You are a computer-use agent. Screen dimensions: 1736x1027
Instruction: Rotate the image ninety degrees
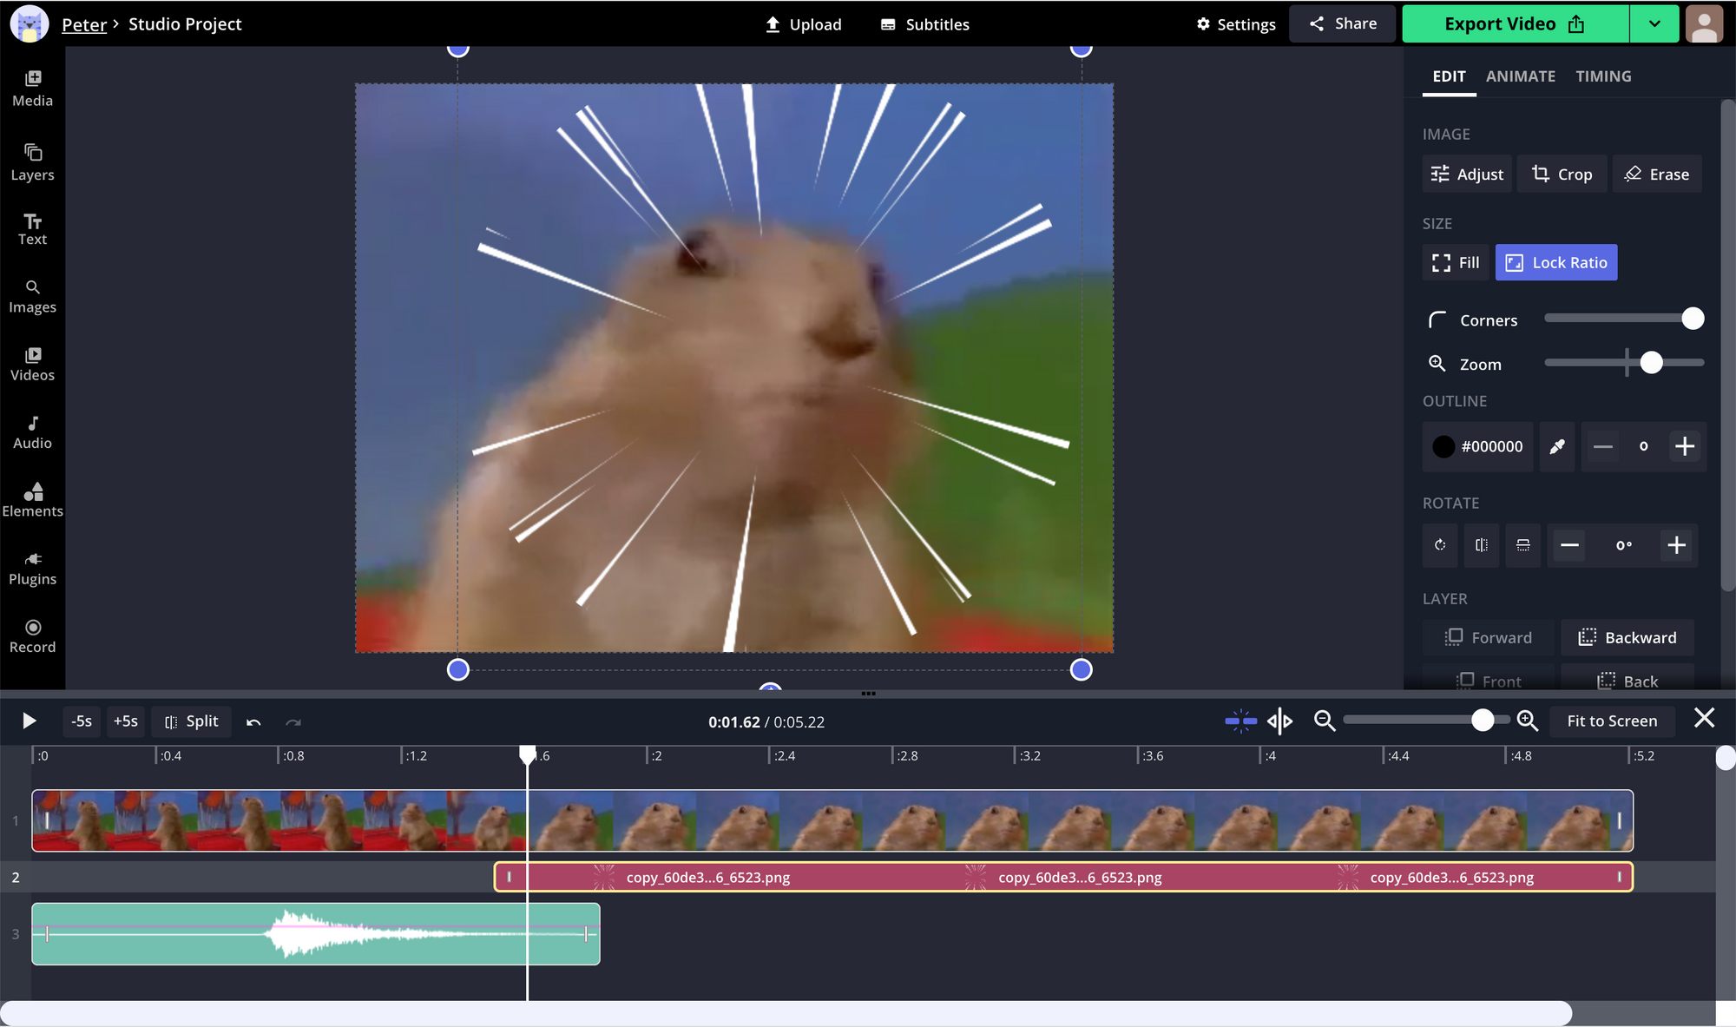click(1440, 545)
